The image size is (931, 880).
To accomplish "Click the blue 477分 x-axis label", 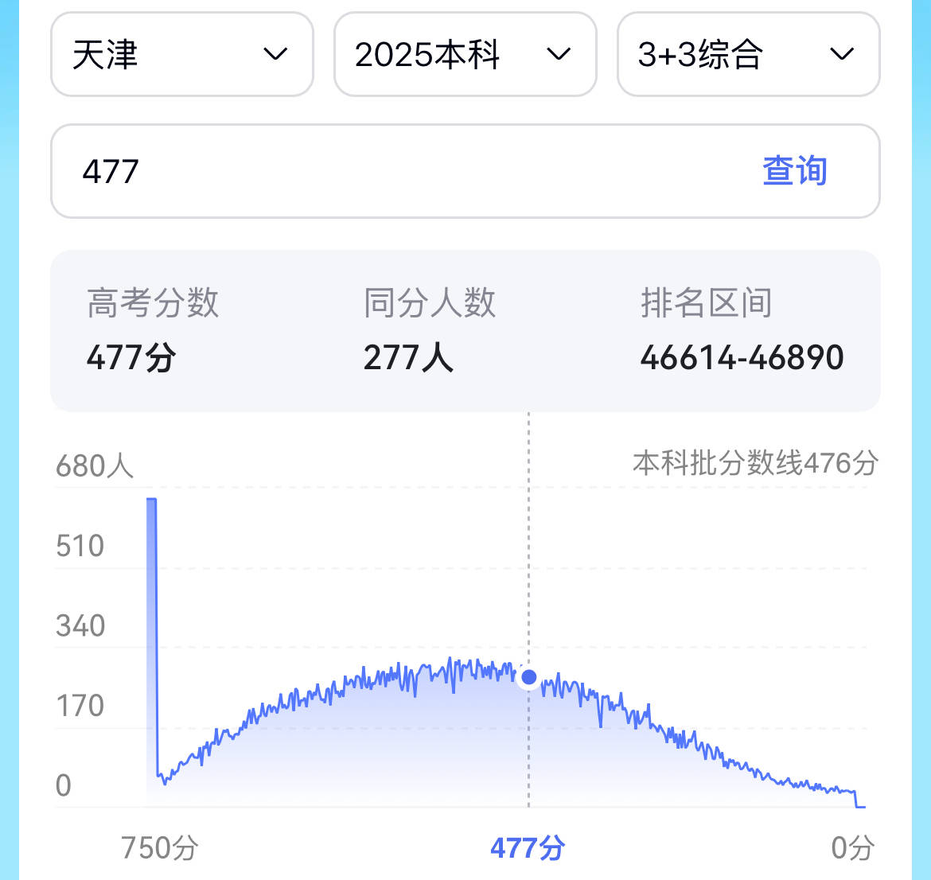I will tap(528, 847).
